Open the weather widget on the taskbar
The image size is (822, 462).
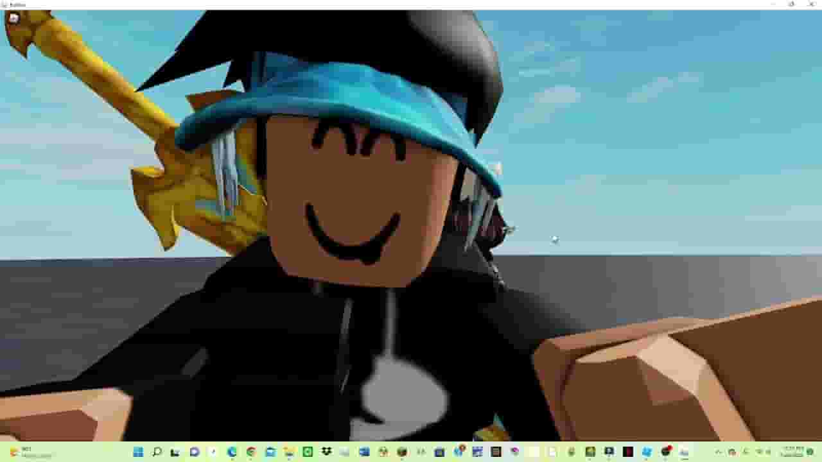[x=29, y=452]
